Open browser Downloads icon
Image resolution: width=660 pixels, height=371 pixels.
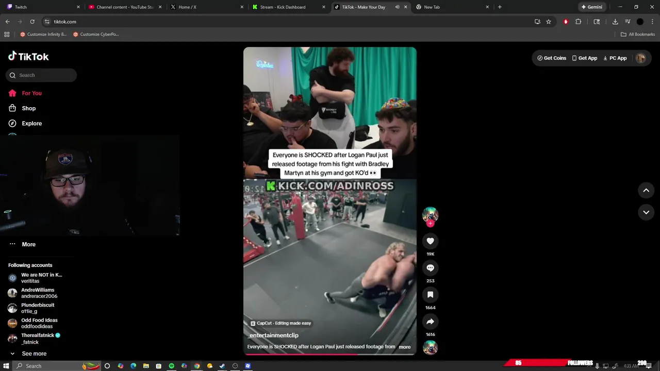pos(615,22)
